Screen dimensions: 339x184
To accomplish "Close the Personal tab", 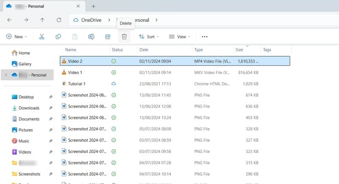I will click(x=78, y=6).
